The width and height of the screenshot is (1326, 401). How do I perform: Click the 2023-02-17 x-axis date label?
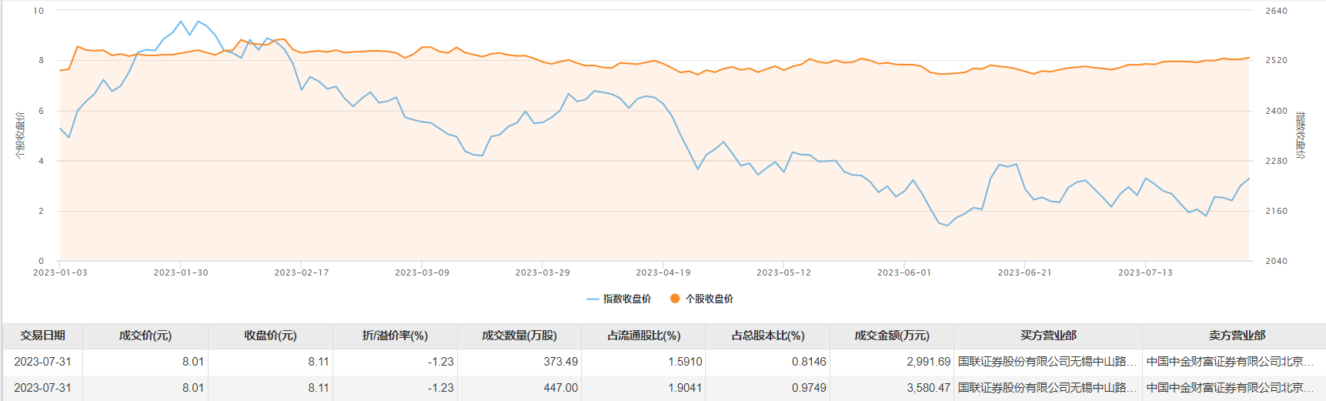click(302, 272)
